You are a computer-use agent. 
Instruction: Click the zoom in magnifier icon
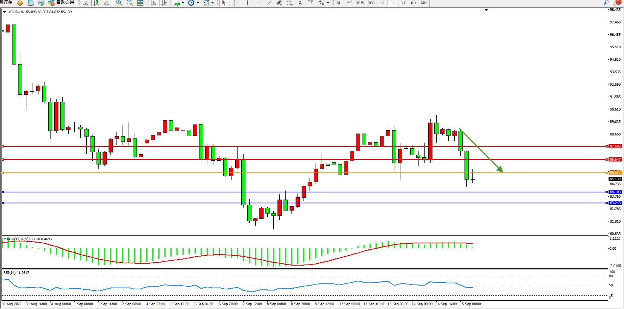click(119, 3)
